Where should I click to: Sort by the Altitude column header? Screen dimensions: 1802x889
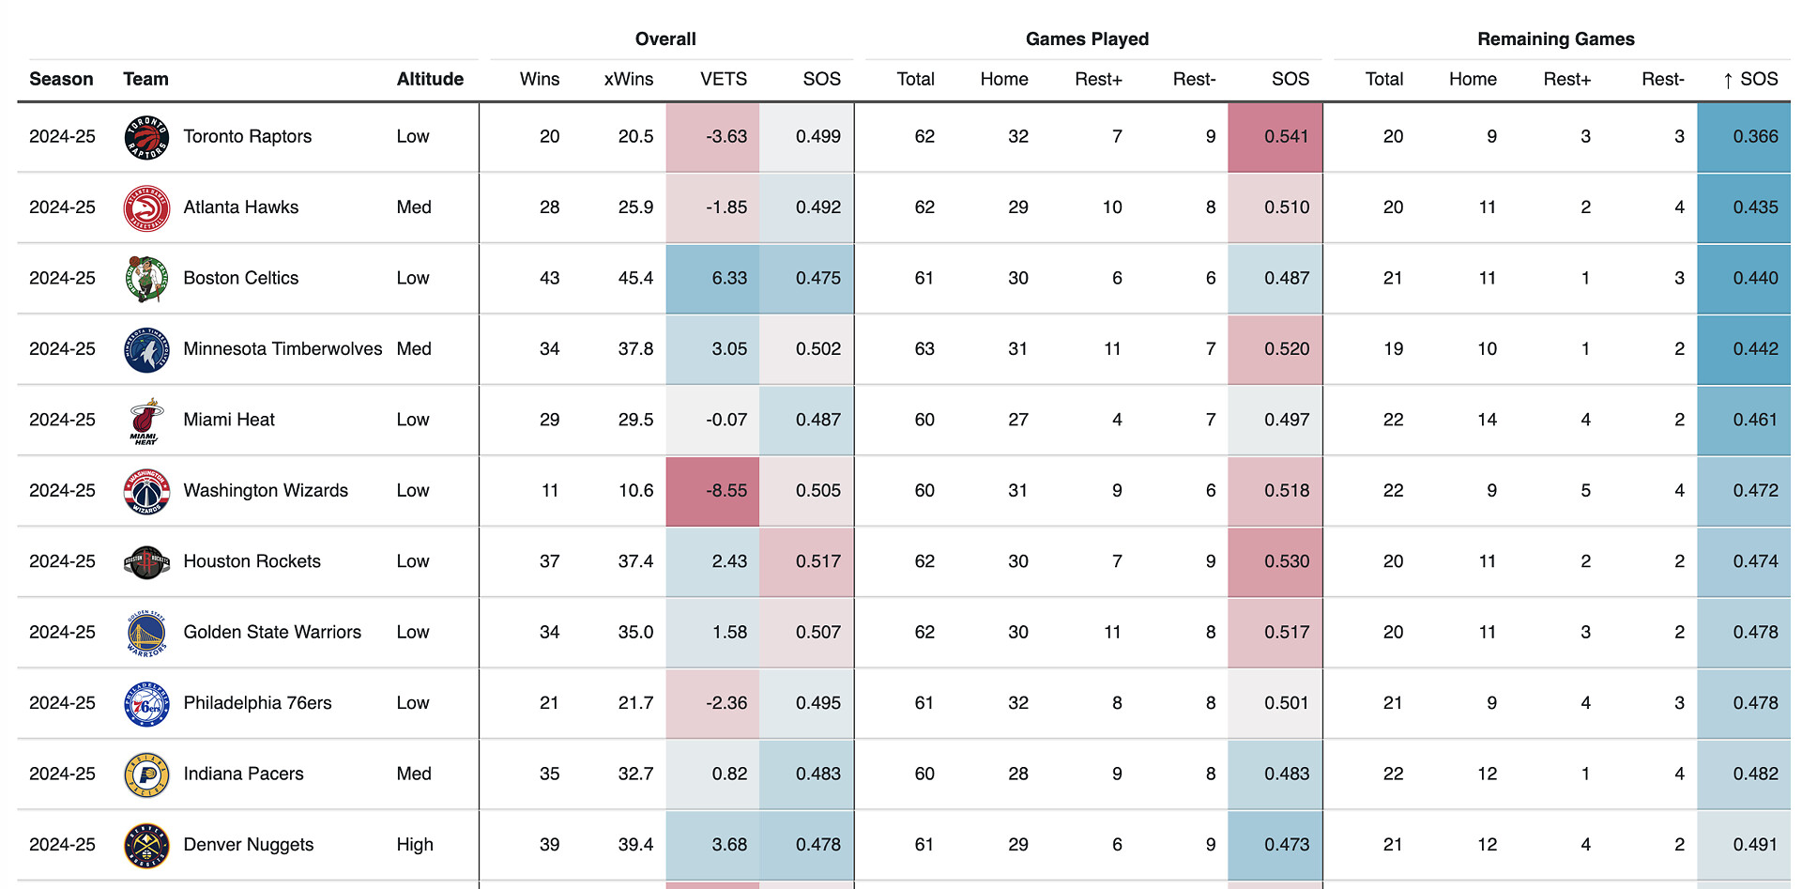430,79
